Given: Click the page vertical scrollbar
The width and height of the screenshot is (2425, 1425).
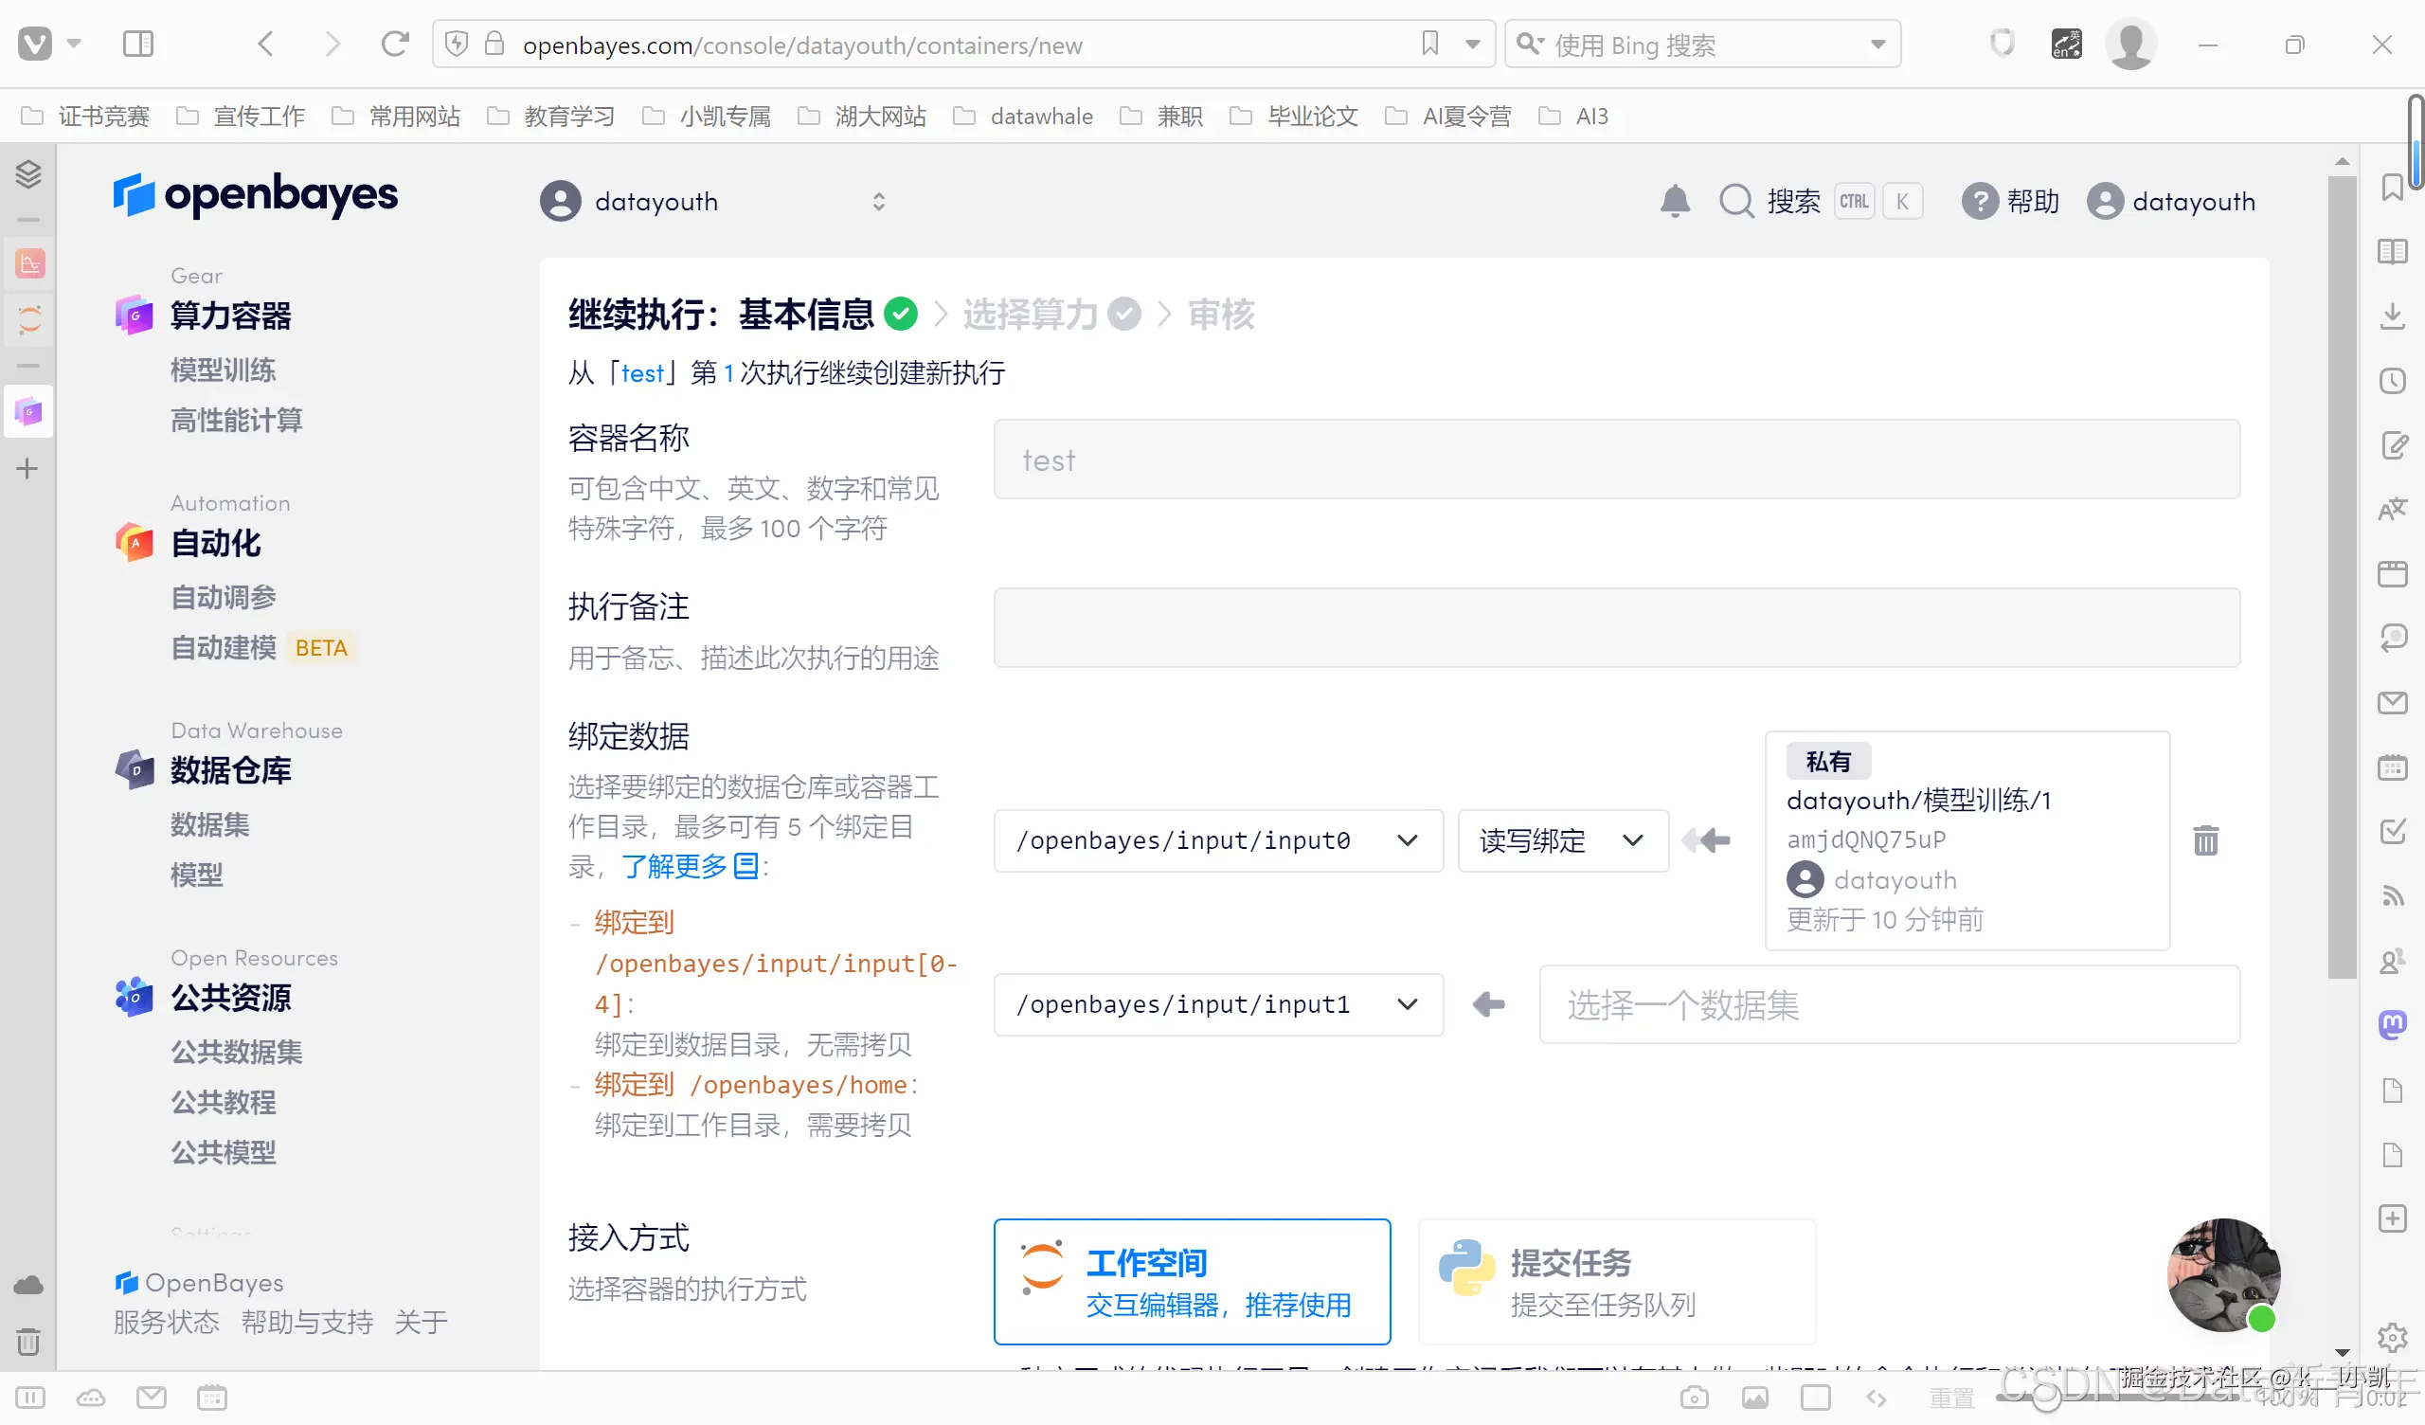Looking at the screenshot, I should (x=2342, y=578).
